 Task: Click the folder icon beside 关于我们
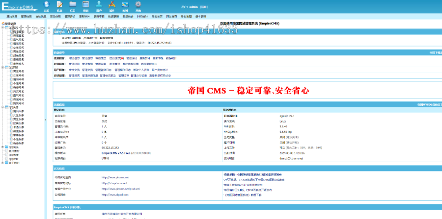pos(6,163)
